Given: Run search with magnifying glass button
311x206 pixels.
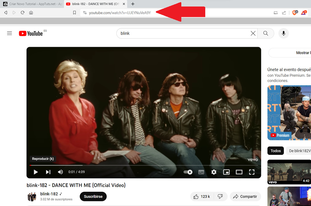Looking at the screenshot, I should pos(266,33).
